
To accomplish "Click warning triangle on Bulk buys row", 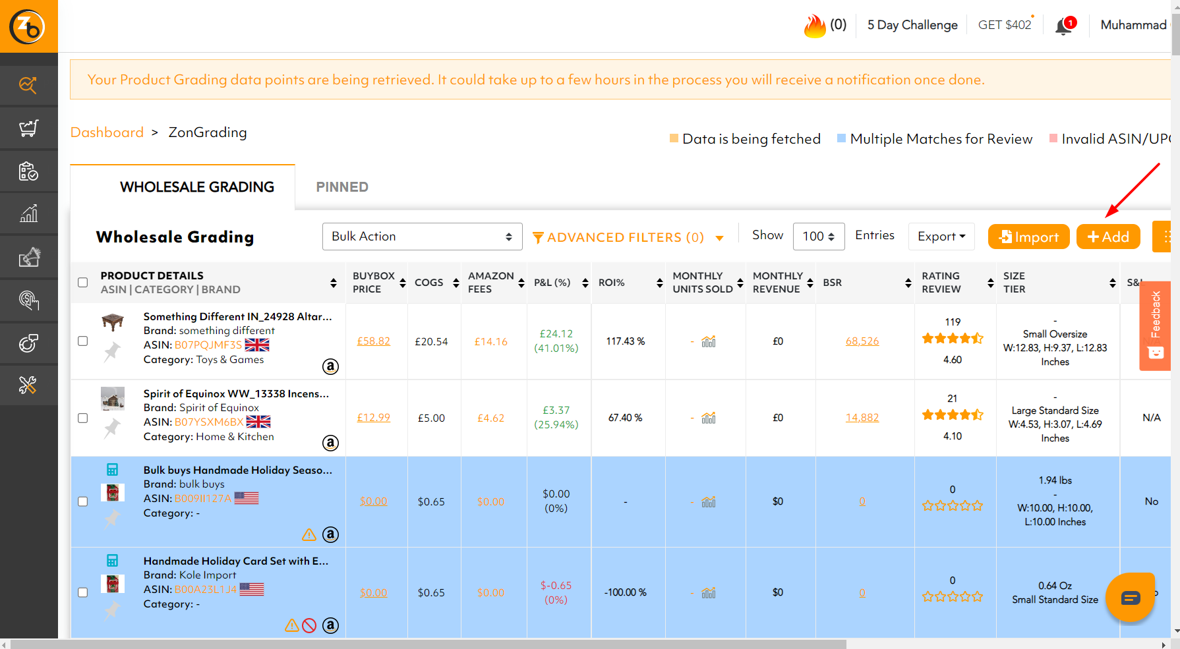I will pos(309,534).
